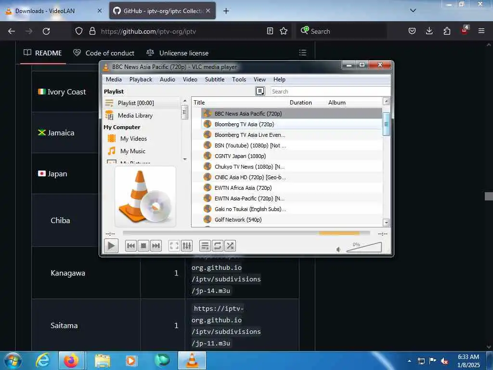Open GitHub README outline list icon
The height and width of the screenshot is (370, 493).
[x=302, y=53]
